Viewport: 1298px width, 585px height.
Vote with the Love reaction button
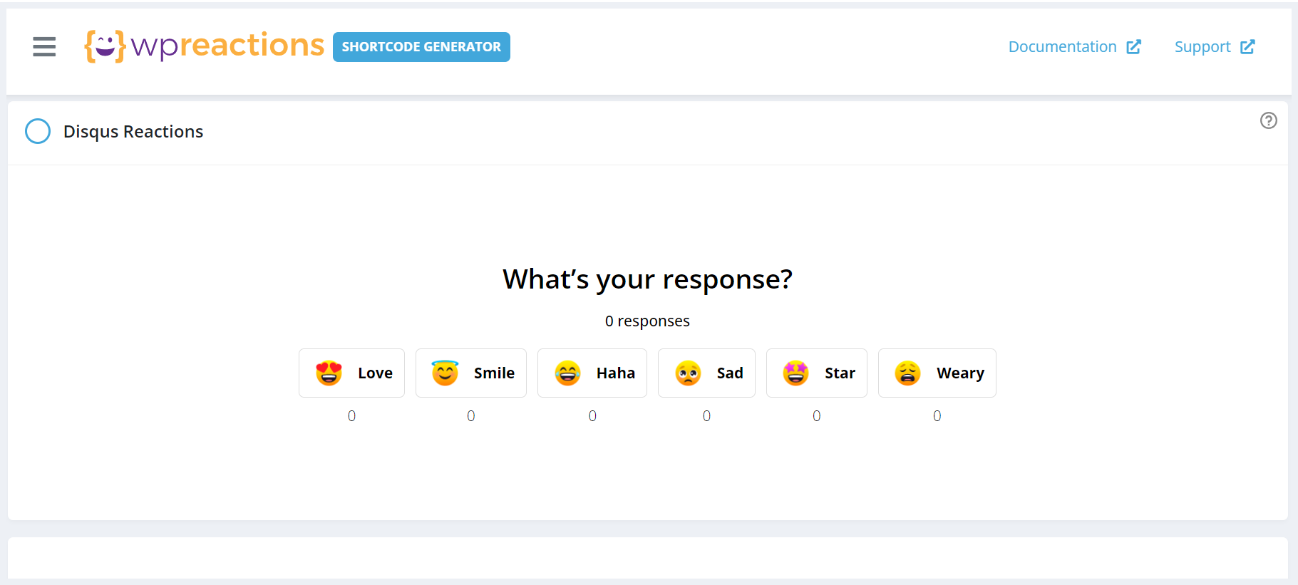click(x=351, y=372)
